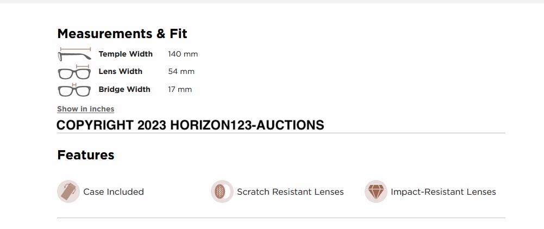The width and height of the screenshot is (544, 229).
Task: Select the 17 mm measurement value
Action: point(180,89)
